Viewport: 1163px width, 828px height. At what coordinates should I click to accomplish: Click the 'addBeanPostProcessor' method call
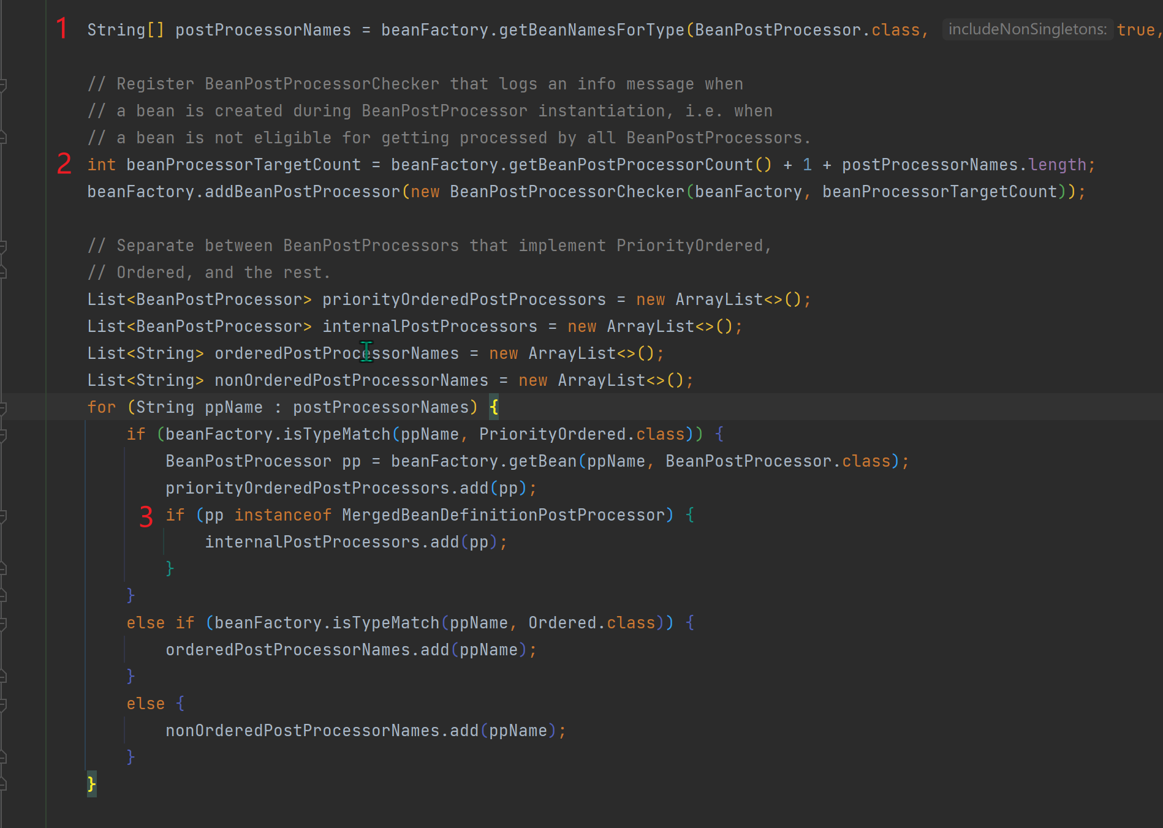(x=302, y=192)
